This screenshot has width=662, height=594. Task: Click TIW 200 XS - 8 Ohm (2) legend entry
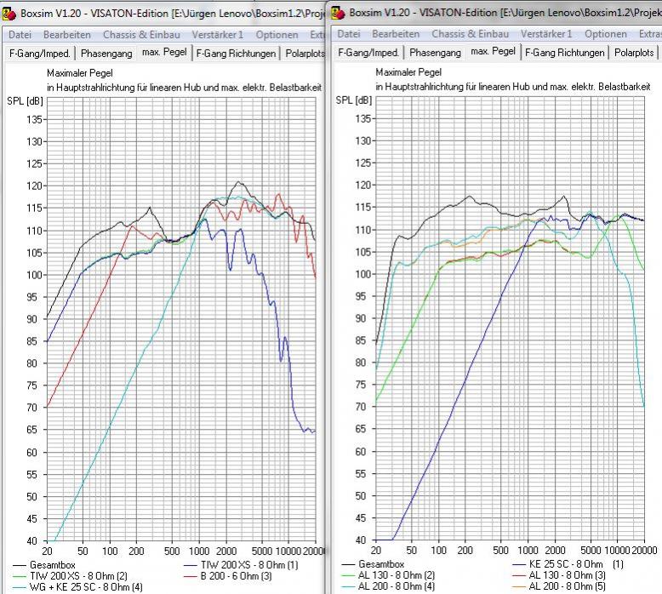point(70,576)
